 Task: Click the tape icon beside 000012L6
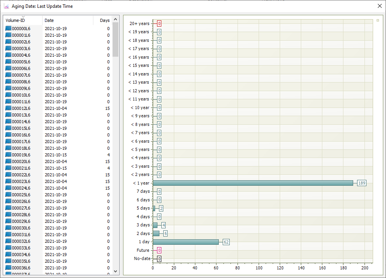(x=8, y=108)
